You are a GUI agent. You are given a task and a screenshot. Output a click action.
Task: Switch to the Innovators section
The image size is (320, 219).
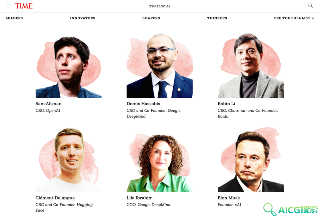82,18
